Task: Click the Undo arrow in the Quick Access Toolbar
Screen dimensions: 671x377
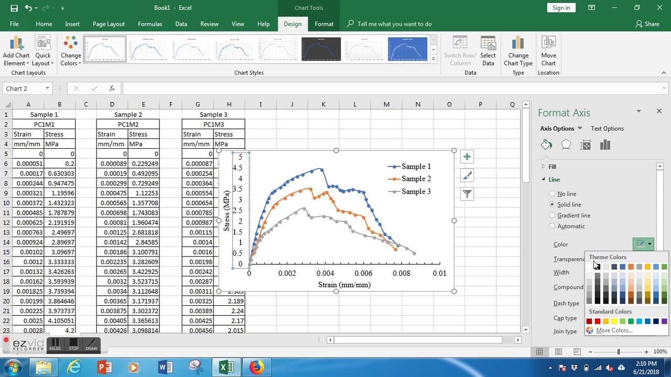Action: (28, 8)
